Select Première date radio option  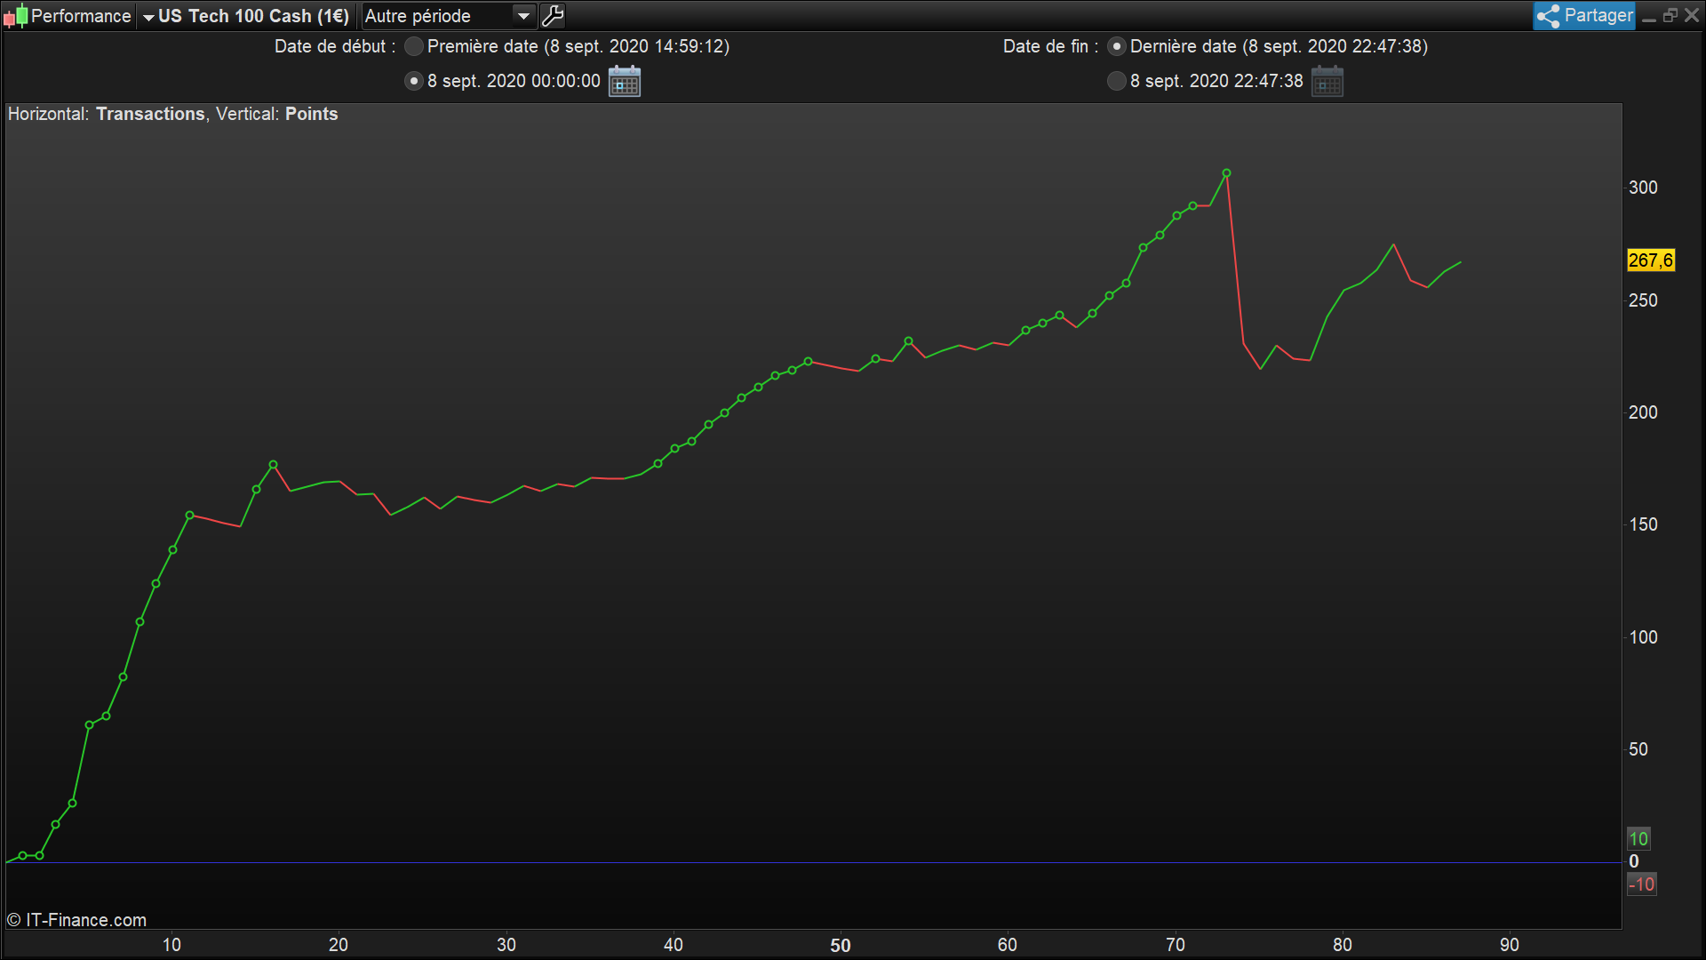pyautogui.click(x=413, y=46)
